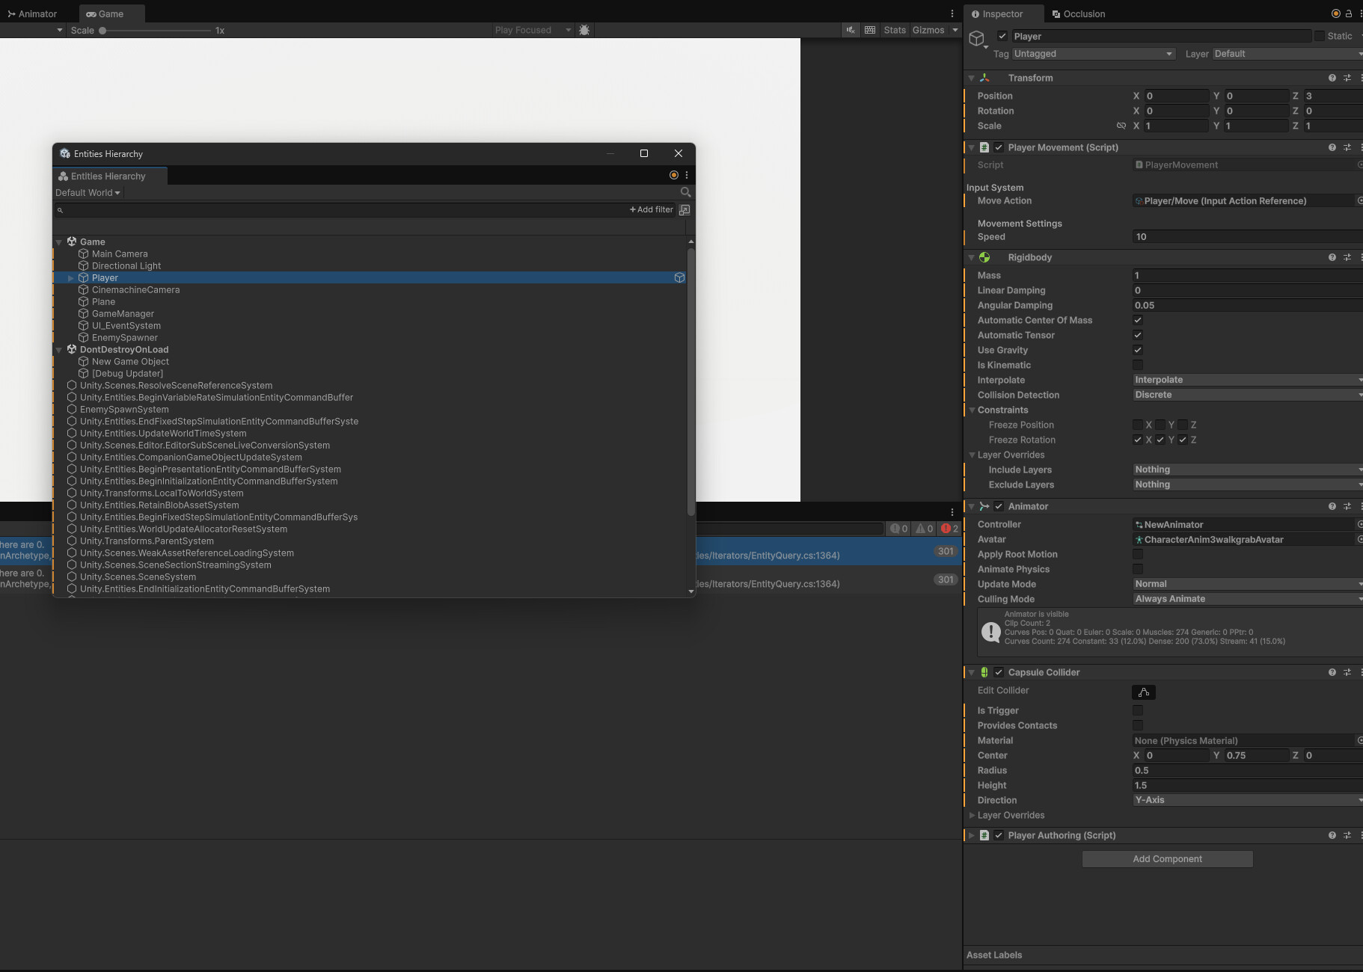
Task: Open the Default World dropdown
Action: click(88, 192)
